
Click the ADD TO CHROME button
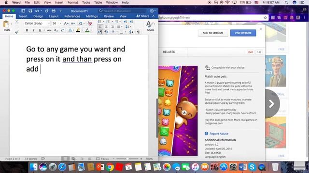[x=213, y=33]
